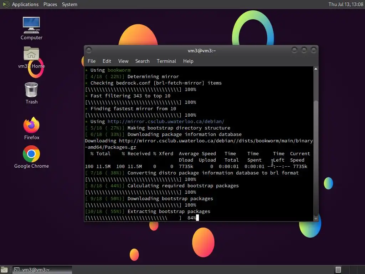Click the terminal vertical scrollbar thumb
This screenshot has width=365, height=274.
tap(316, 158)
